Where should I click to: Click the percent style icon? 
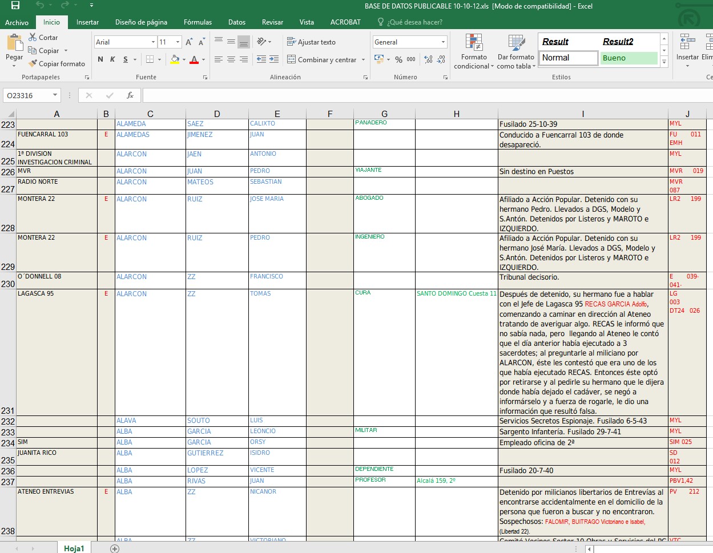pyautogui.click(x=398, y=59)
